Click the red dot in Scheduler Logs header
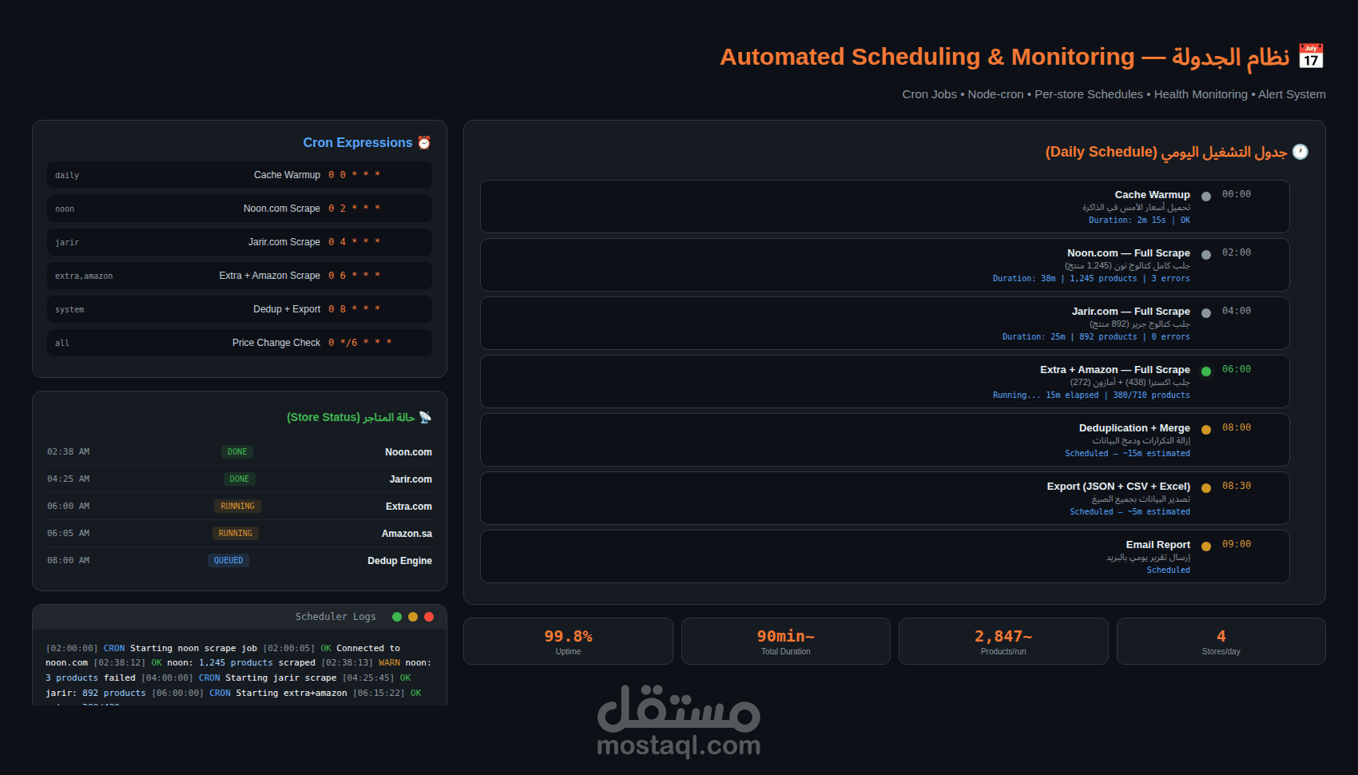Image resolution: width=1358 pixels, height=775 pixels. [x=429, y=617]
